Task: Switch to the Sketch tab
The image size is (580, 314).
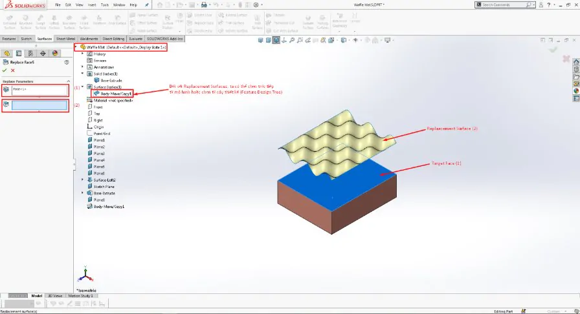Action: point(27,39)
